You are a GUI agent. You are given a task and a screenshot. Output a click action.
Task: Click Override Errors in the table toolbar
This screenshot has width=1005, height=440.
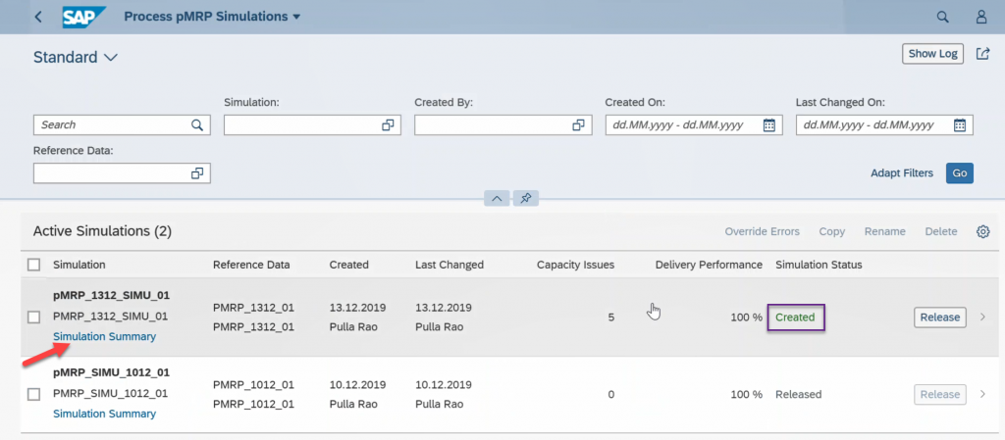point(762,231)
